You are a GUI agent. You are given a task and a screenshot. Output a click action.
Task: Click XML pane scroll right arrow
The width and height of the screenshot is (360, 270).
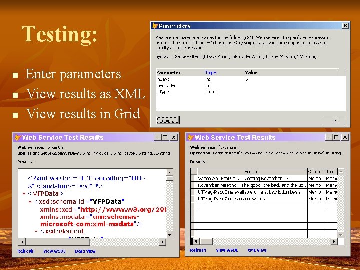[162, 242]
